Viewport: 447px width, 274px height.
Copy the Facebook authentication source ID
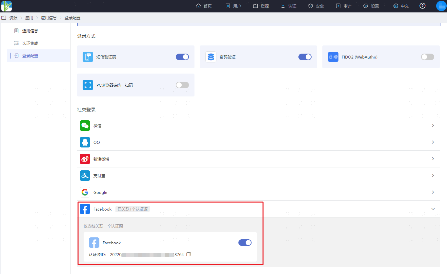pyautogui.click(x=188, y=254)
